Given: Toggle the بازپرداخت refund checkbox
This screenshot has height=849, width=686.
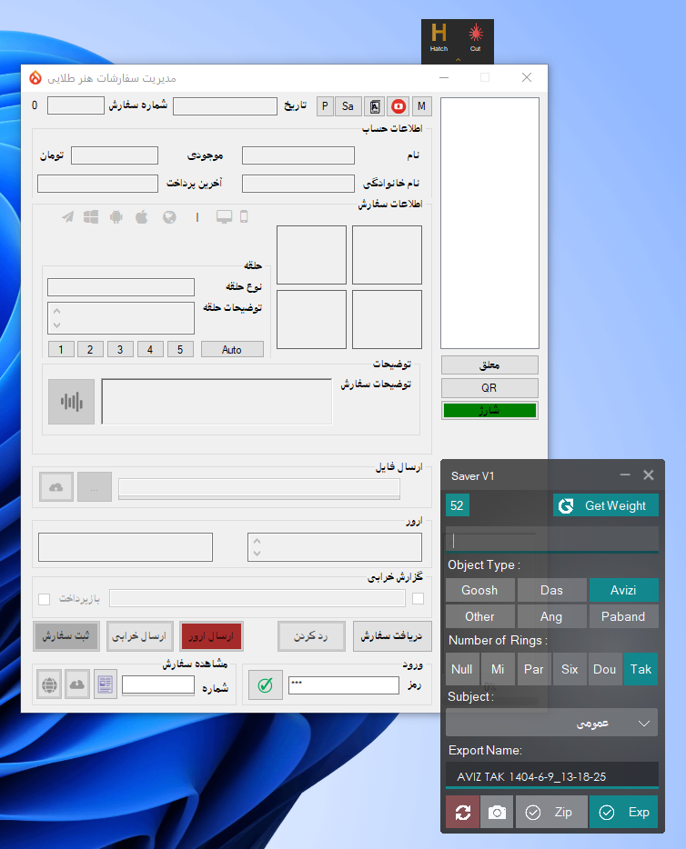Looking at the screenshot, I should (x=44, y=598).
